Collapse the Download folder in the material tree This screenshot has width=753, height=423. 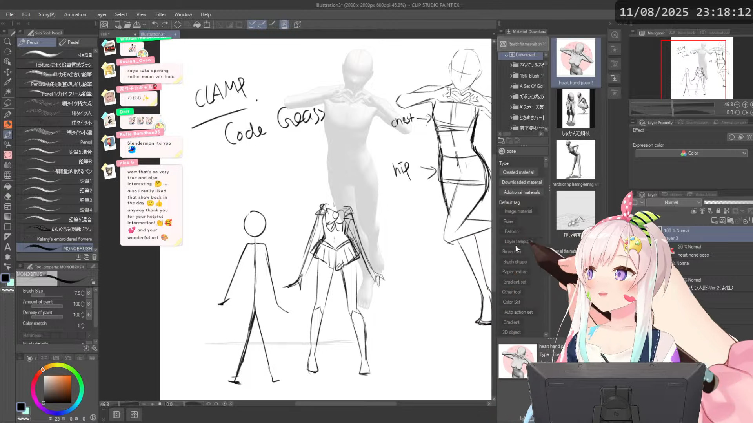click(506, 55)
